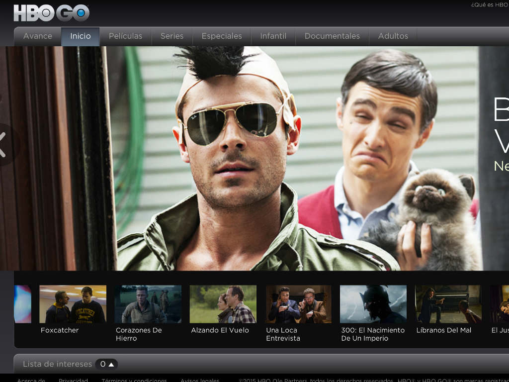The width and height of the screenshot is (509, 382).
Task: Open the Avance tab
Action: (x=38, y=36)
